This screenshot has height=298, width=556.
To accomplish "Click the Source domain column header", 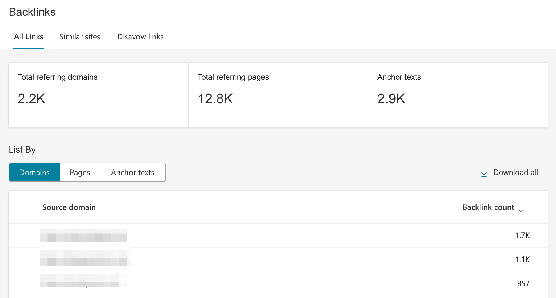I will 69,207.
